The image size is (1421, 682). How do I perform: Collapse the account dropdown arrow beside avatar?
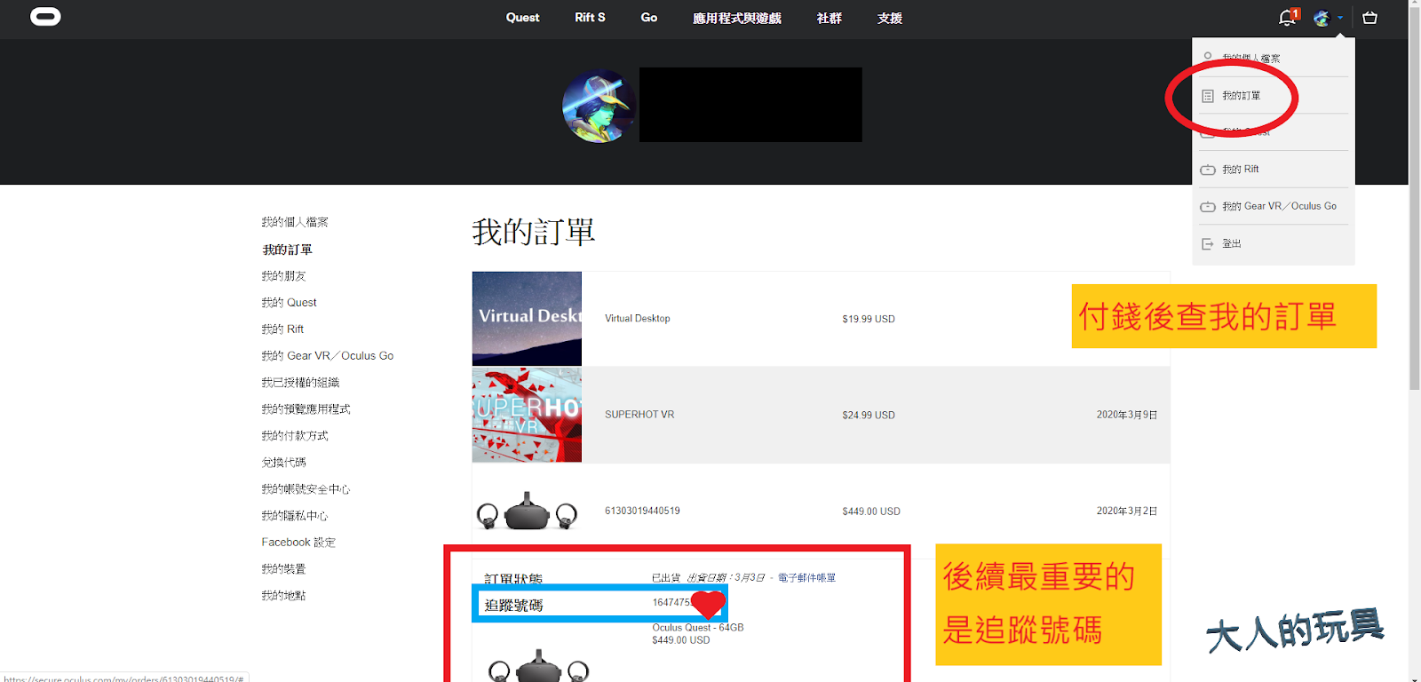point(1340,18)
